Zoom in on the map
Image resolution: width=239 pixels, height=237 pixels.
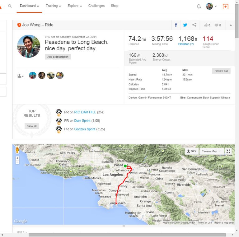point(17,158)
